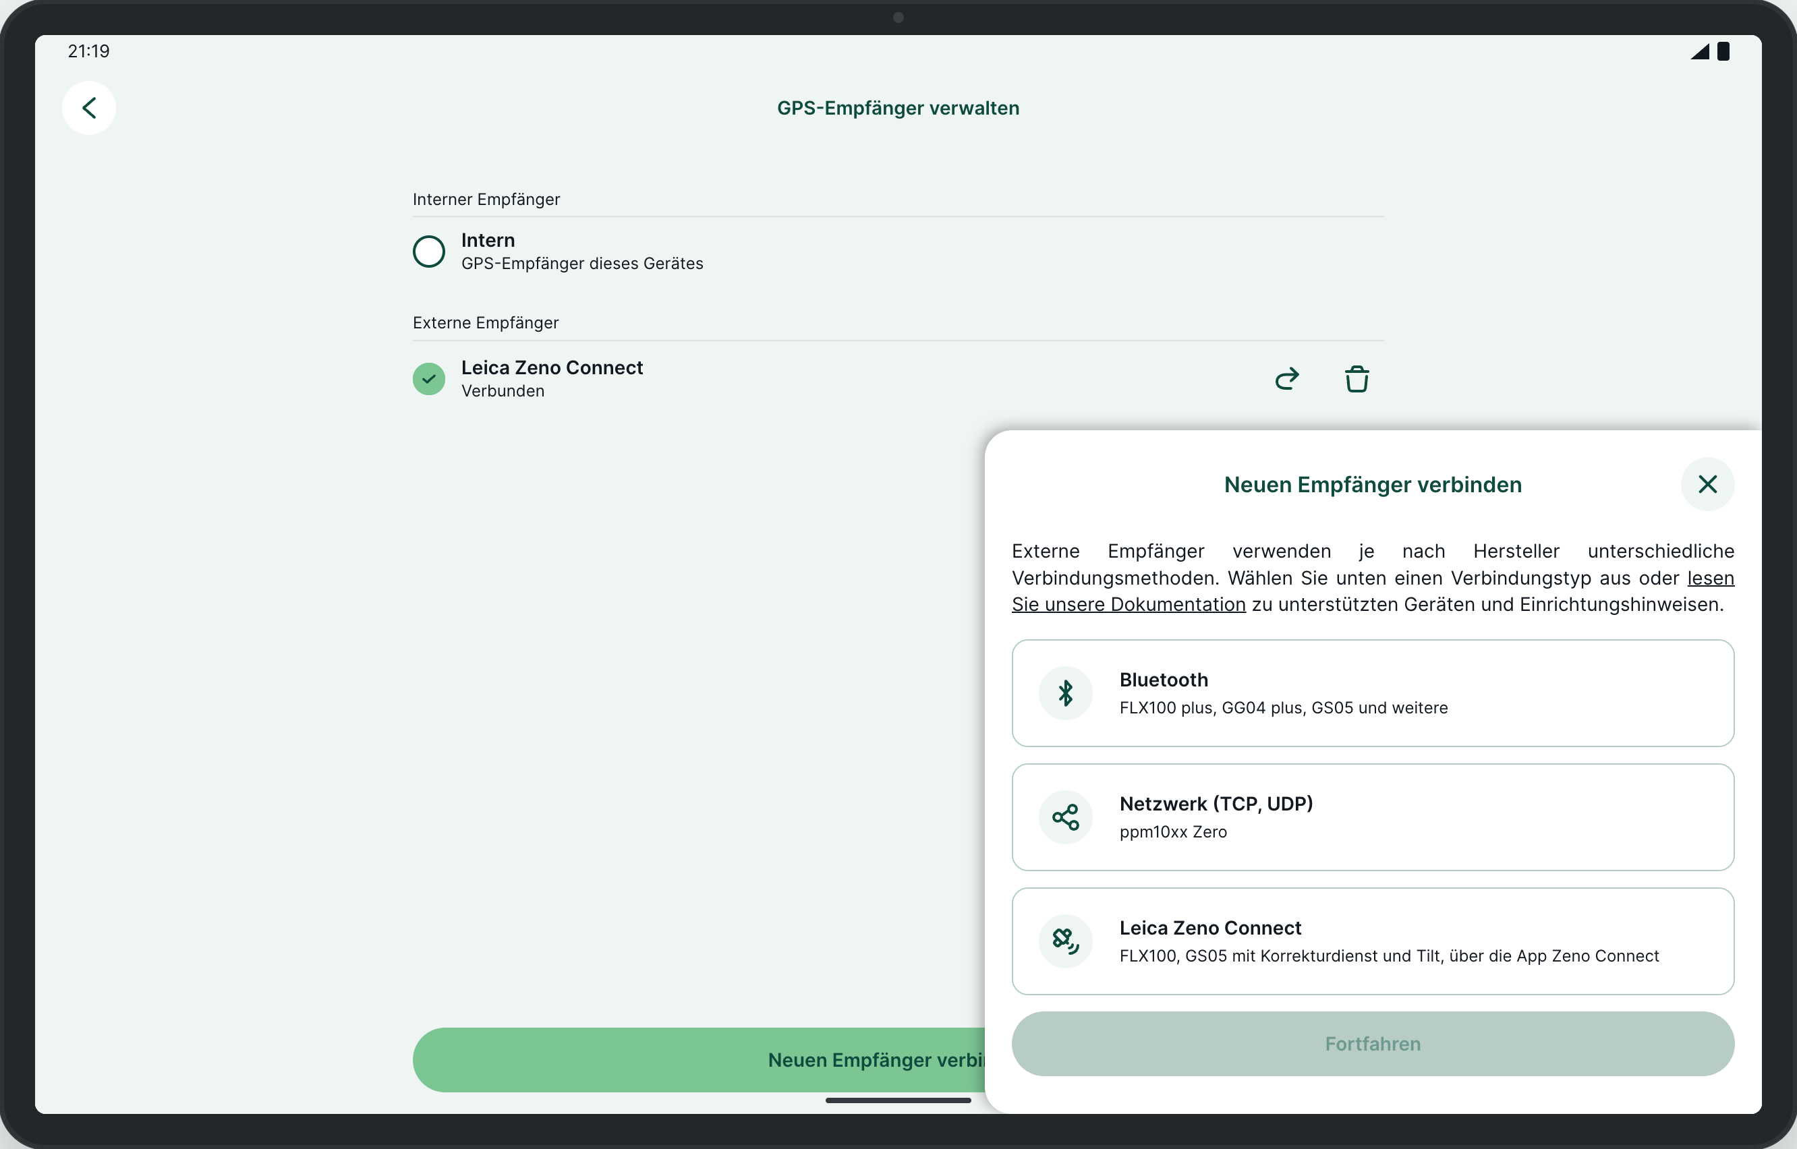The width and height of the screenshot is (1797, 1149).
Task: Toggle the Leica Zeno Connect connected checkmark
Action: point(429,379)
